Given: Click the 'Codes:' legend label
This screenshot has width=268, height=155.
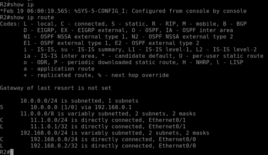Looking at the screenshot, I should click(x=10, y=24).
